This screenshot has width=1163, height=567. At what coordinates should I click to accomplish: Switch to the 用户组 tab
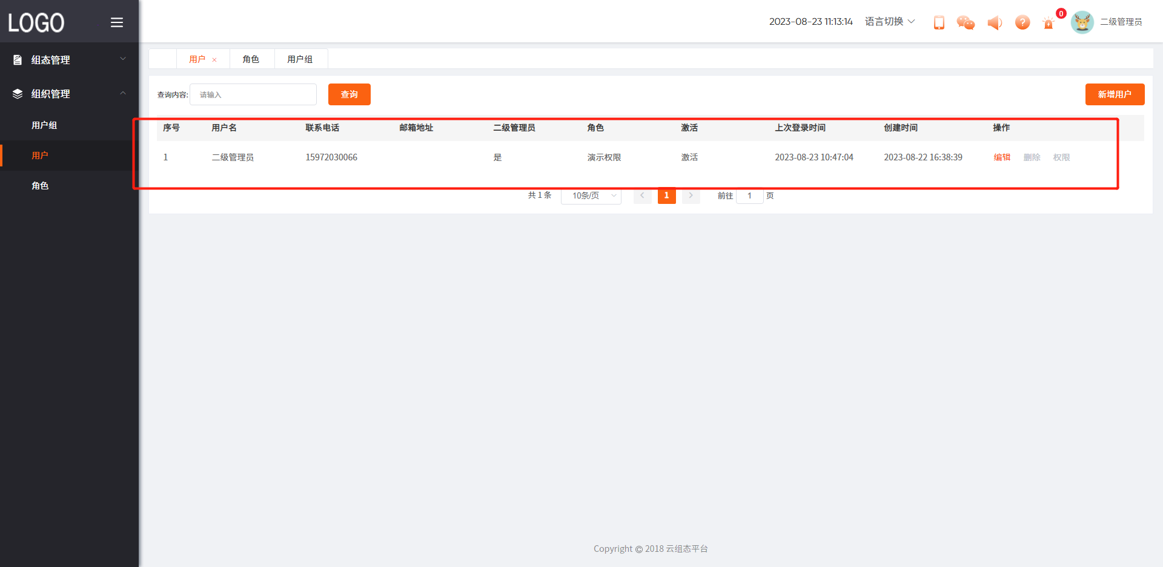300,59
